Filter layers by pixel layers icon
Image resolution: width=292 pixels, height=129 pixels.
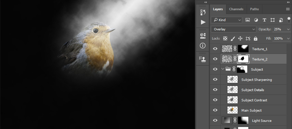247,20
